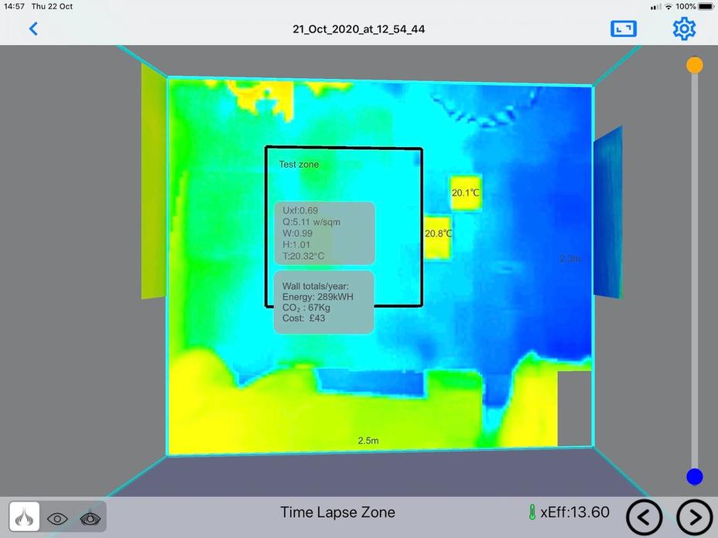The height and width of the screenshot is (538, 718).
Task: Go back using the blue chevron top left
Action: (x=33, y=29)
